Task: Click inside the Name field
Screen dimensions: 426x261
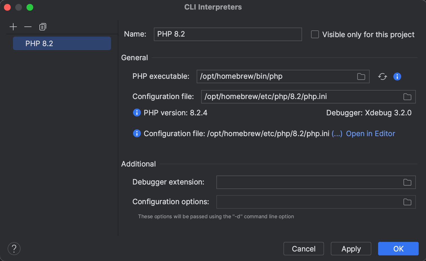Action: [228, 34]
